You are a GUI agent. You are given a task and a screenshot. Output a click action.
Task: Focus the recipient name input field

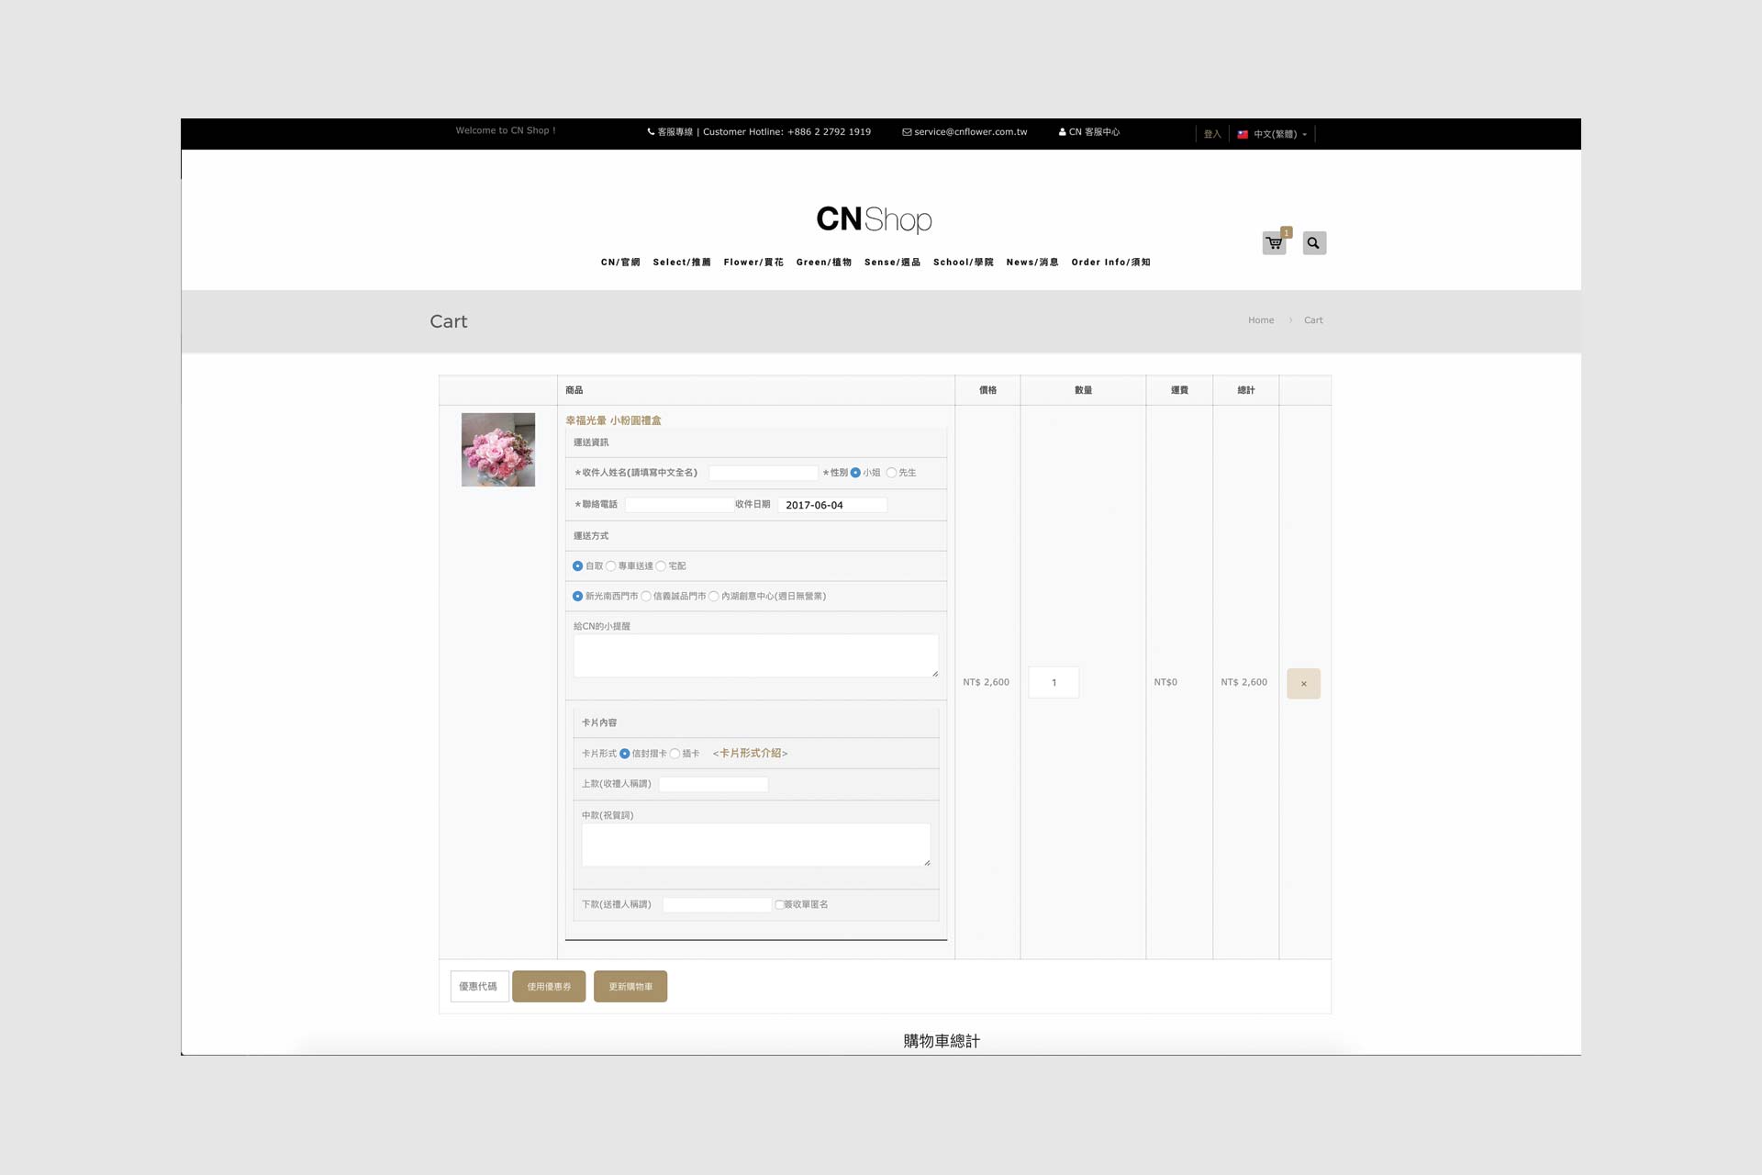[763, 473]
